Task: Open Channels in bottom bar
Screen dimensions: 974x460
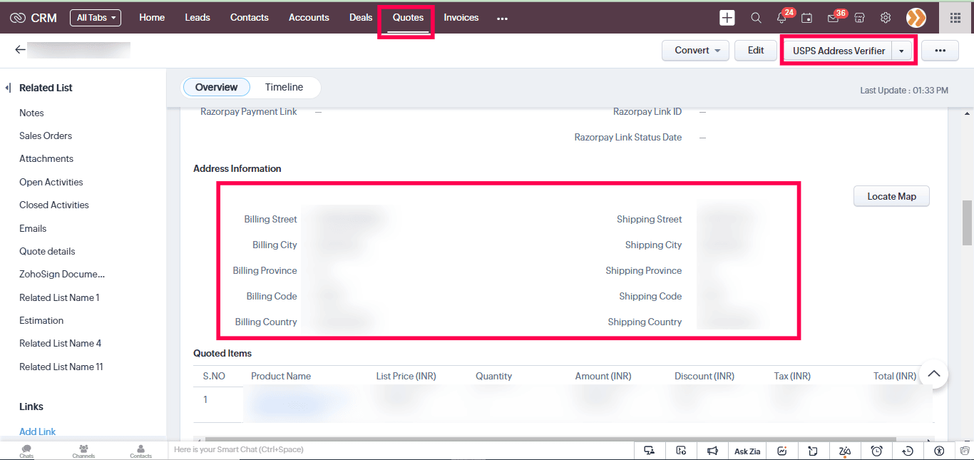Action: pos(83,451)
